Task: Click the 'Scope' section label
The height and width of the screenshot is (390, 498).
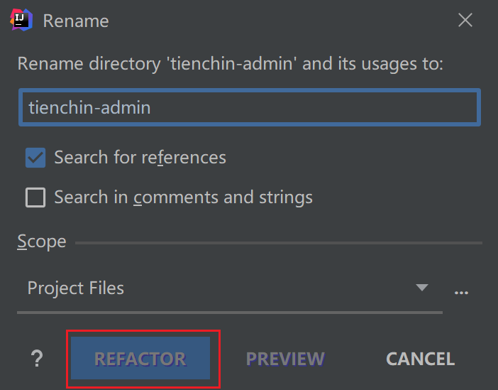Action: click(42, 242)
